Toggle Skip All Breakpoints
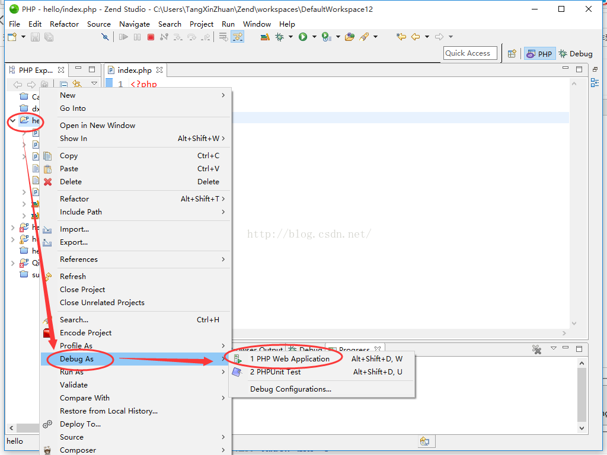The image size is (607, 455). [x=105, y=37]
